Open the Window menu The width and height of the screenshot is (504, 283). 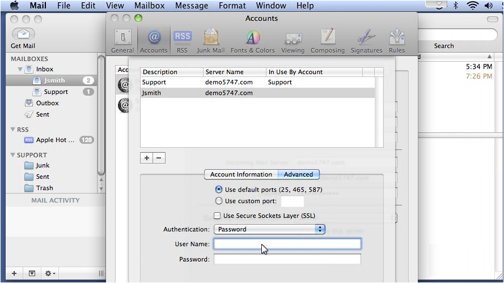(x=271, y=6)
